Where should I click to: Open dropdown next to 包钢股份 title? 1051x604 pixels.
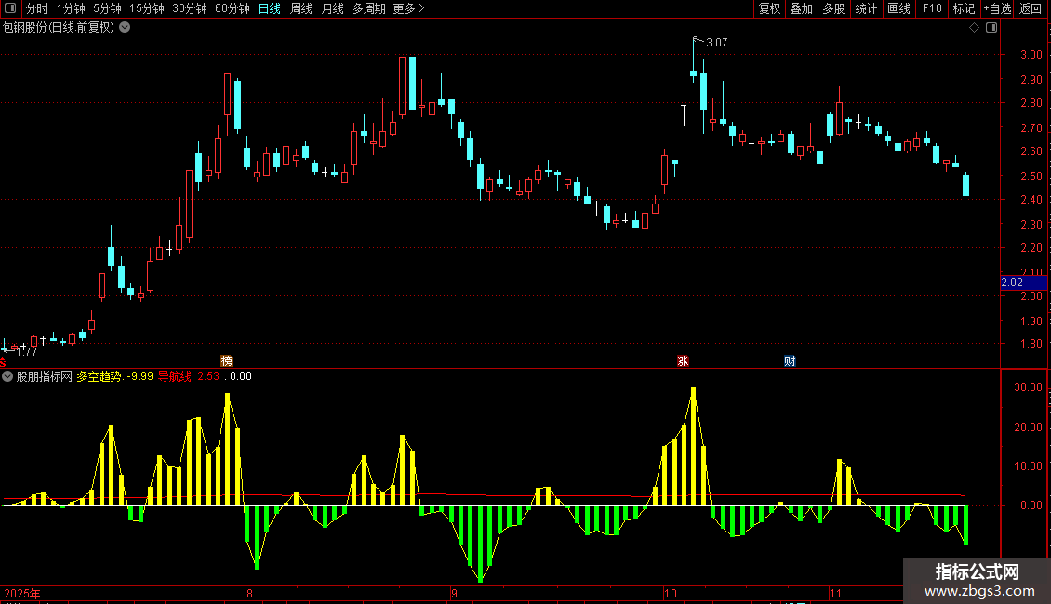pyautogui.click(x=125, y=28)
